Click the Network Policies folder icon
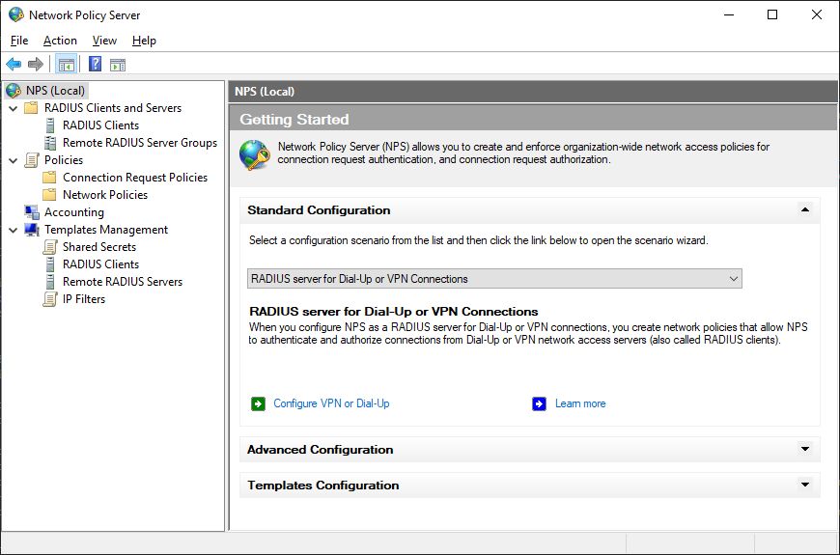Viewport: 840px width, 555px height. (49, 194)
